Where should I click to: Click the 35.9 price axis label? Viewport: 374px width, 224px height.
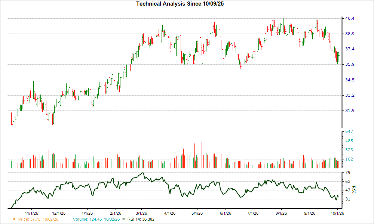point(350,64)
